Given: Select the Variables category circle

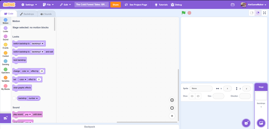Looking at the screenshot, I should click(x=5, y=78).
